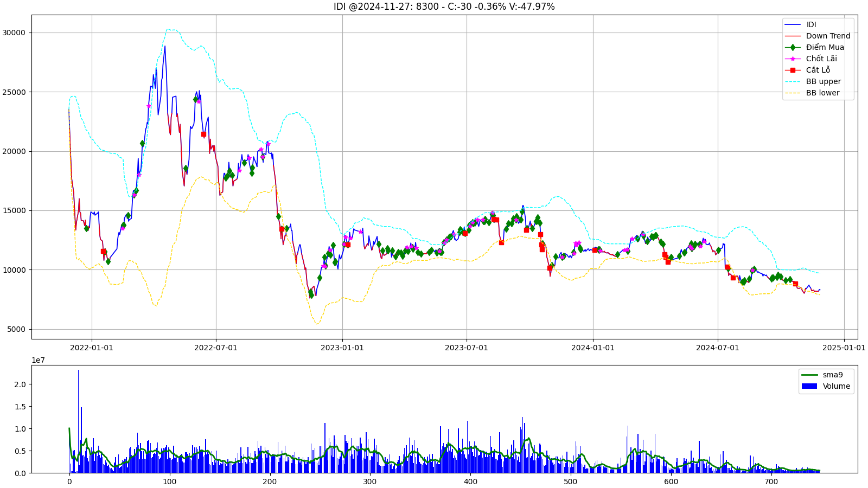Click the 2024-01-01 date axis label

pyautogui.click(x=593, y=348)
